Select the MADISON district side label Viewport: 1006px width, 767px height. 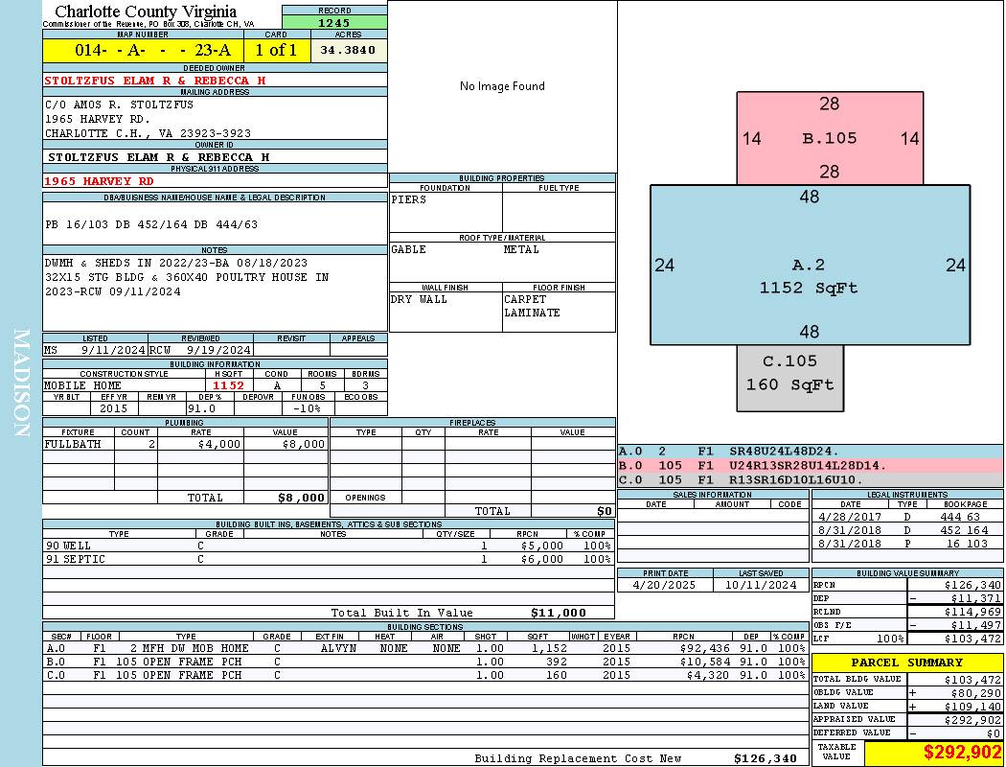click(x=21, y=383)
